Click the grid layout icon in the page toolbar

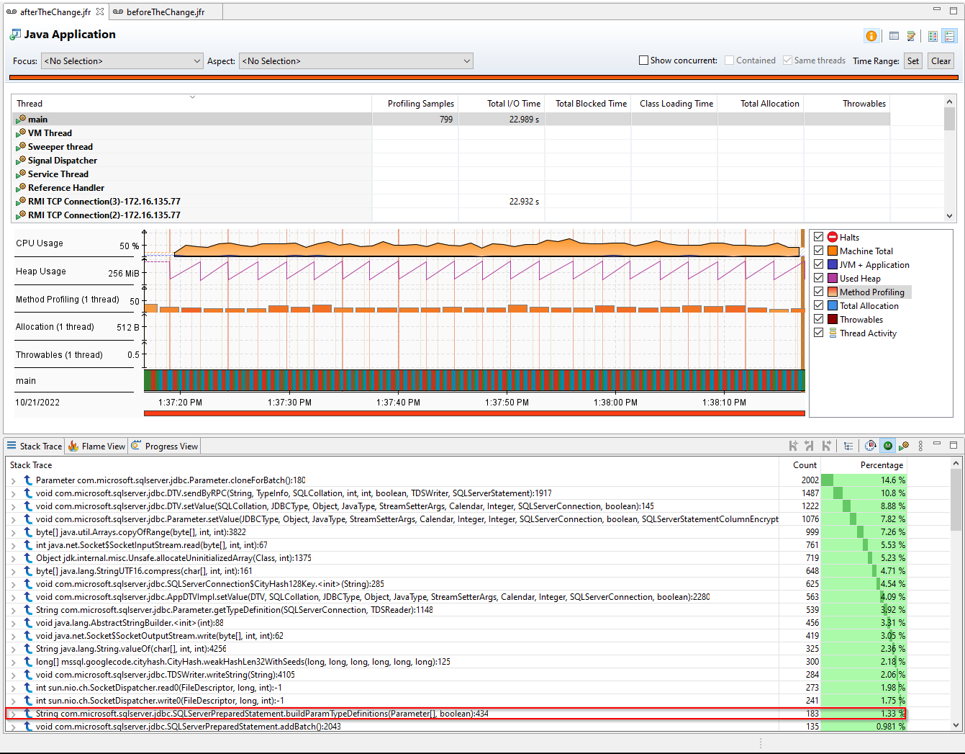933,36
